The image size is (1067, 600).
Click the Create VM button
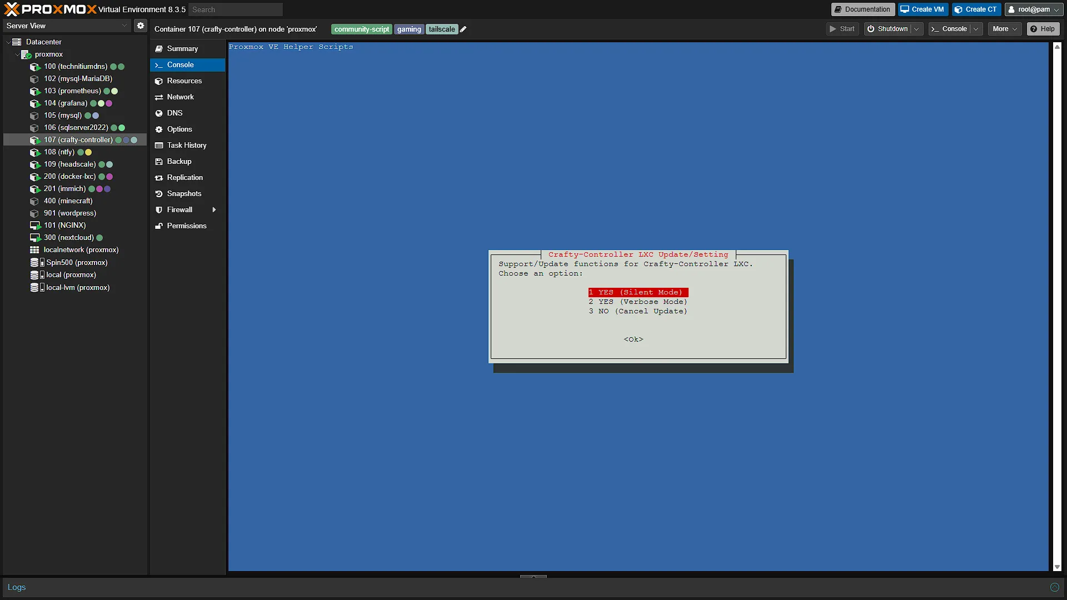(x=923, y=9)
